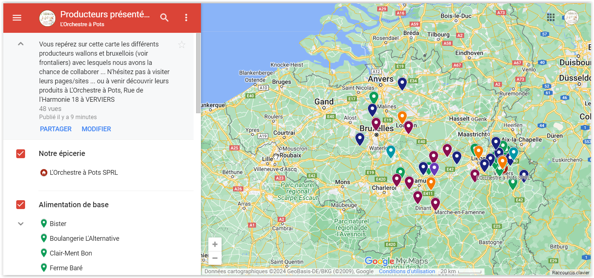This screenshot has width=594, height=278.
Task: Click the Notre épicerie layer title
Action: coord(62,153)
